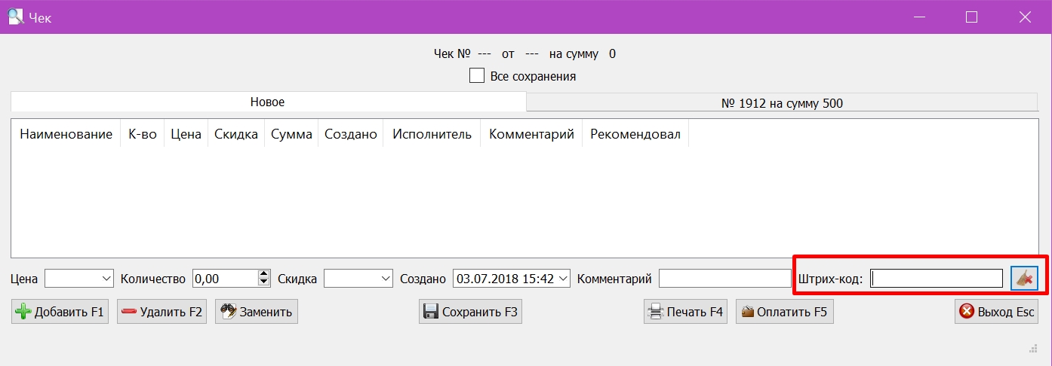This screenshot has height=366, width=1052.
Task: Focus the Штрих-код input field
Action: pyautogui.click(x=937, y=279)
